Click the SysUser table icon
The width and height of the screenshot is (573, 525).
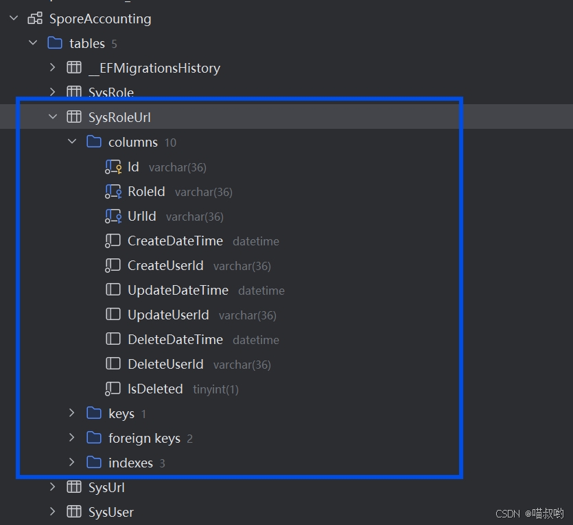coord(74,512)
